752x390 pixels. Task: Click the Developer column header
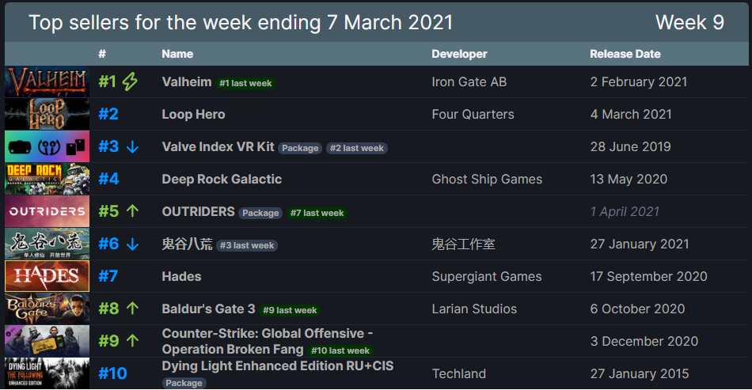coord(459,54)
